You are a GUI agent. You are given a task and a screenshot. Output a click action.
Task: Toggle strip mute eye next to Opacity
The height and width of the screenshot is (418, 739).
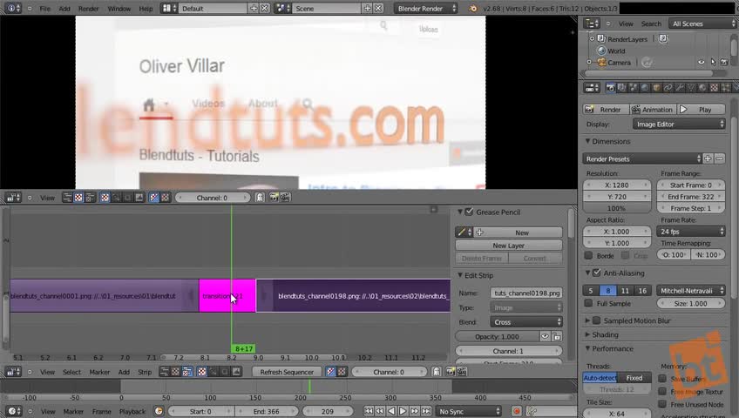(x=545, y=336)
